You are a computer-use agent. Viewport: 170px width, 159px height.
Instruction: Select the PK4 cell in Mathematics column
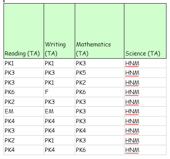click(x=100, y=131)
